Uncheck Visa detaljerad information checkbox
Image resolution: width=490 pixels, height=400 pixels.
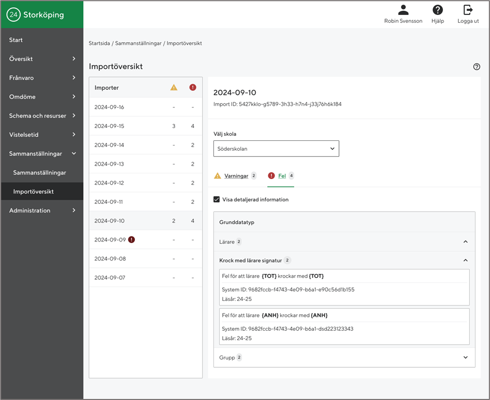coord(217,200)
